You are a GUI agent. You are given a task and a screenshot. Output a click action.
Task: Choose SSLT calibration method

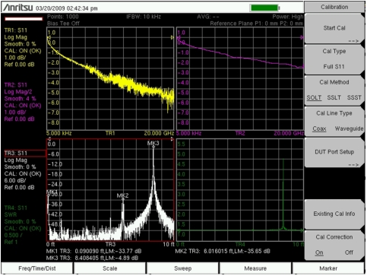[334, 97]
